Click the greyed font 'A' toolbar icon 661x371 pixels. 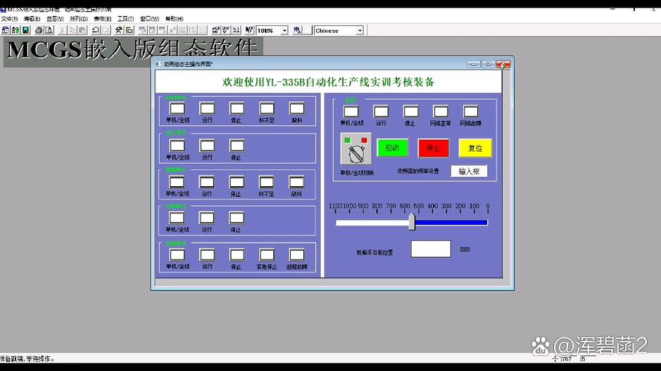(172, 30)
